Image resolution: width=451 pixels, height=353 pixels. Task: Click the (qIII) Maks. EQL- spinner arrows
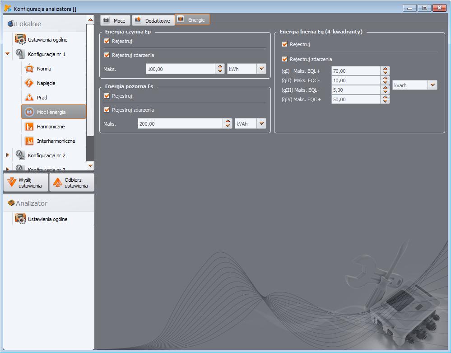(385, 90)
